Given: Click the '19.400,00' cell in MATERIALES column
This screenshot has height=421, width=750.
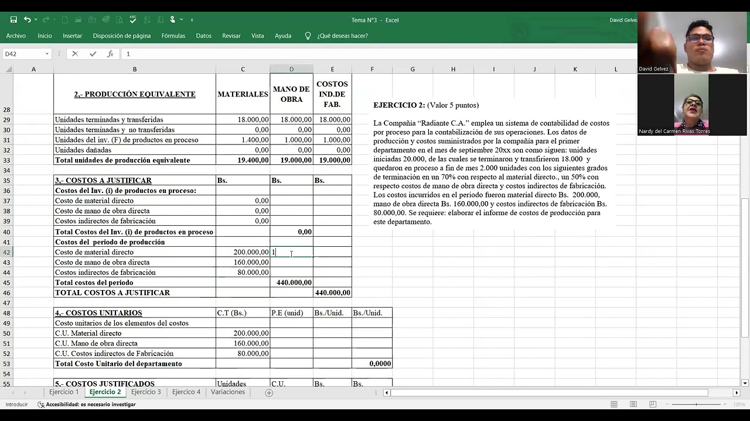Looking at the screenshot, I should pyautogui.click(x=243, y=160).
